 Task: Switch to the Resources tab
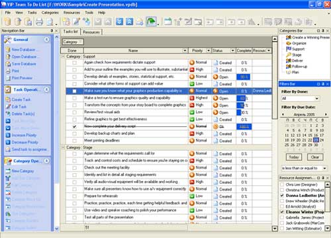coord(91,32)
